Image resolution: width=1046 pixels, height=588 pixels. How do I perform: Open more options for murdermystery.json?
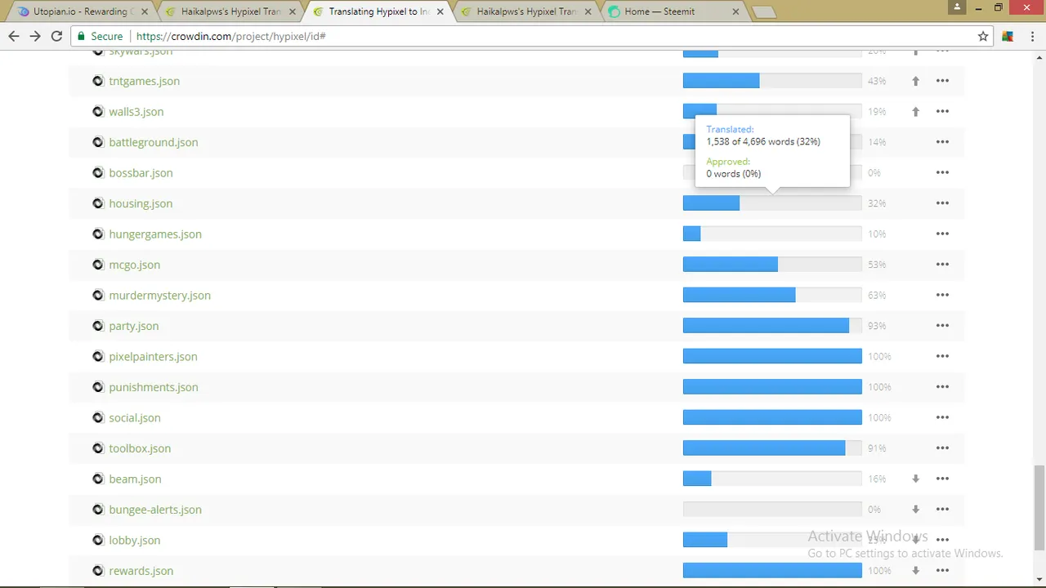[x=942, y=295]
